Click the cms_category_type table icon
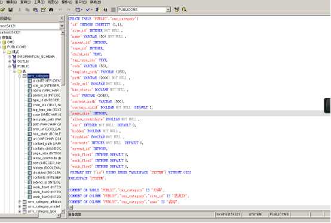 pos(24,212)
